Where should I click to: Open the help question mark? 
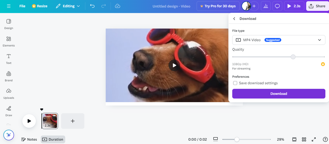click(325, 139)
